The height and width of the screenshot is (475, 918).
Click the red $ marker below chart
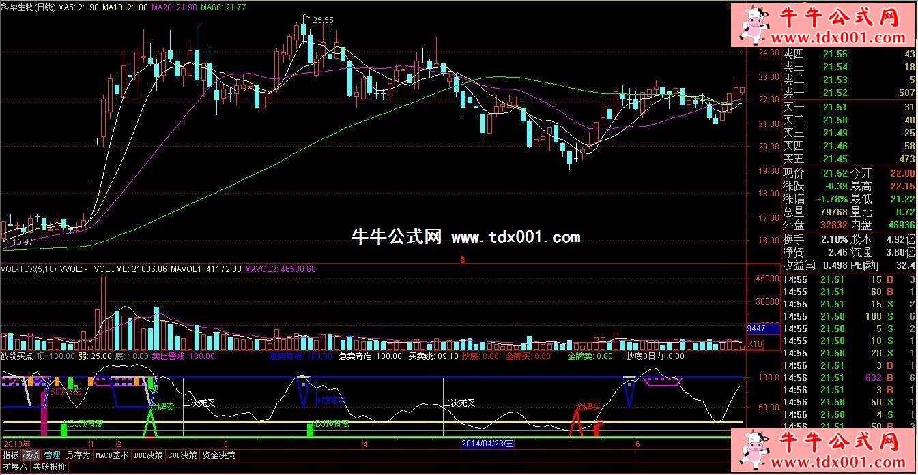[463, 260]
